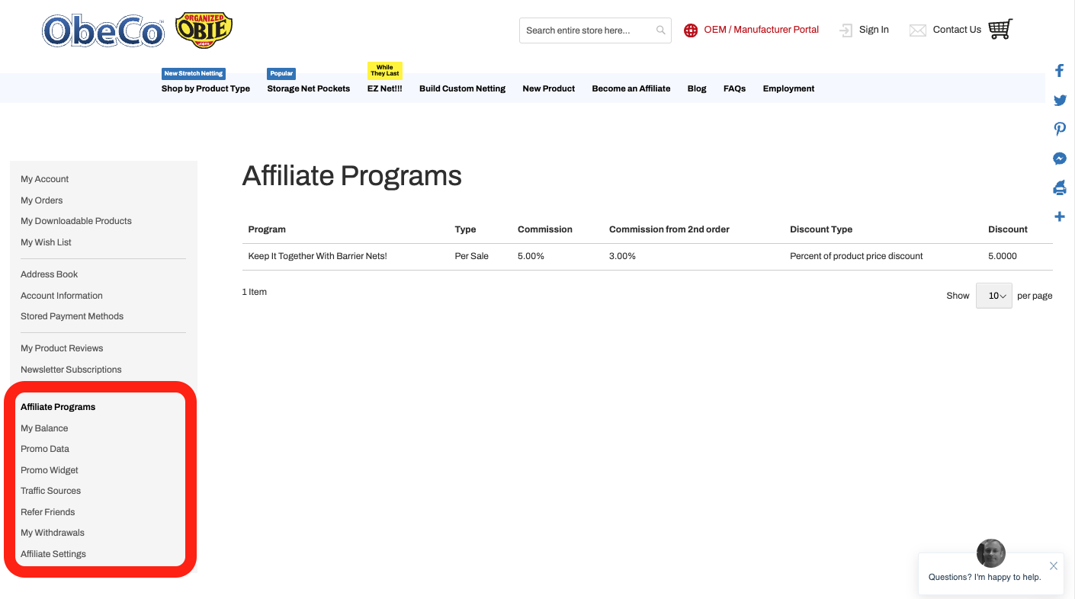Click the Facebook share icon

point(1059,71)
